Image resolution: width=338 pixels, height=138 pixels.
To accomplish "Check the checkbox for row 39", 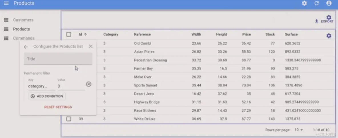I will [69, 119].
